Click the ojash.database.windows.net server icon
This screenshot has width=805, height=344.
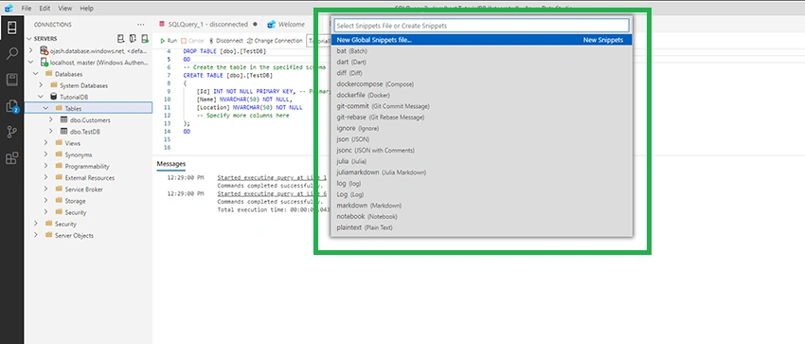point(45,50)
